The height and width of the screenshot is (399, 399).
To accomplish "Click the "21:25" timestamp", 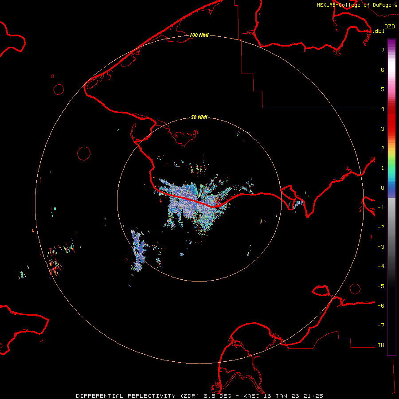I will coord(313,396).
